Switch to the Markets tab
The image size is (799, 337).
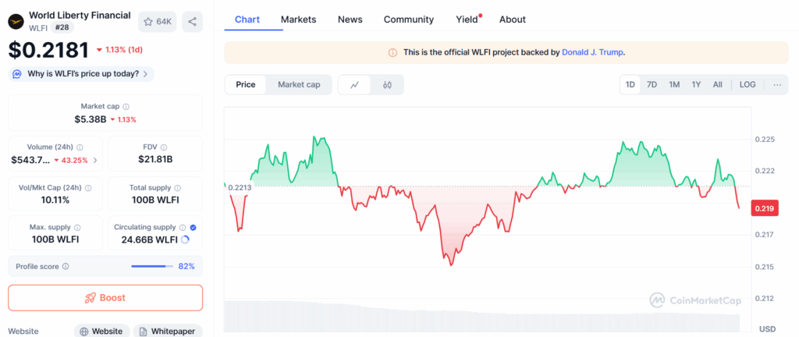tap(299, 20)
